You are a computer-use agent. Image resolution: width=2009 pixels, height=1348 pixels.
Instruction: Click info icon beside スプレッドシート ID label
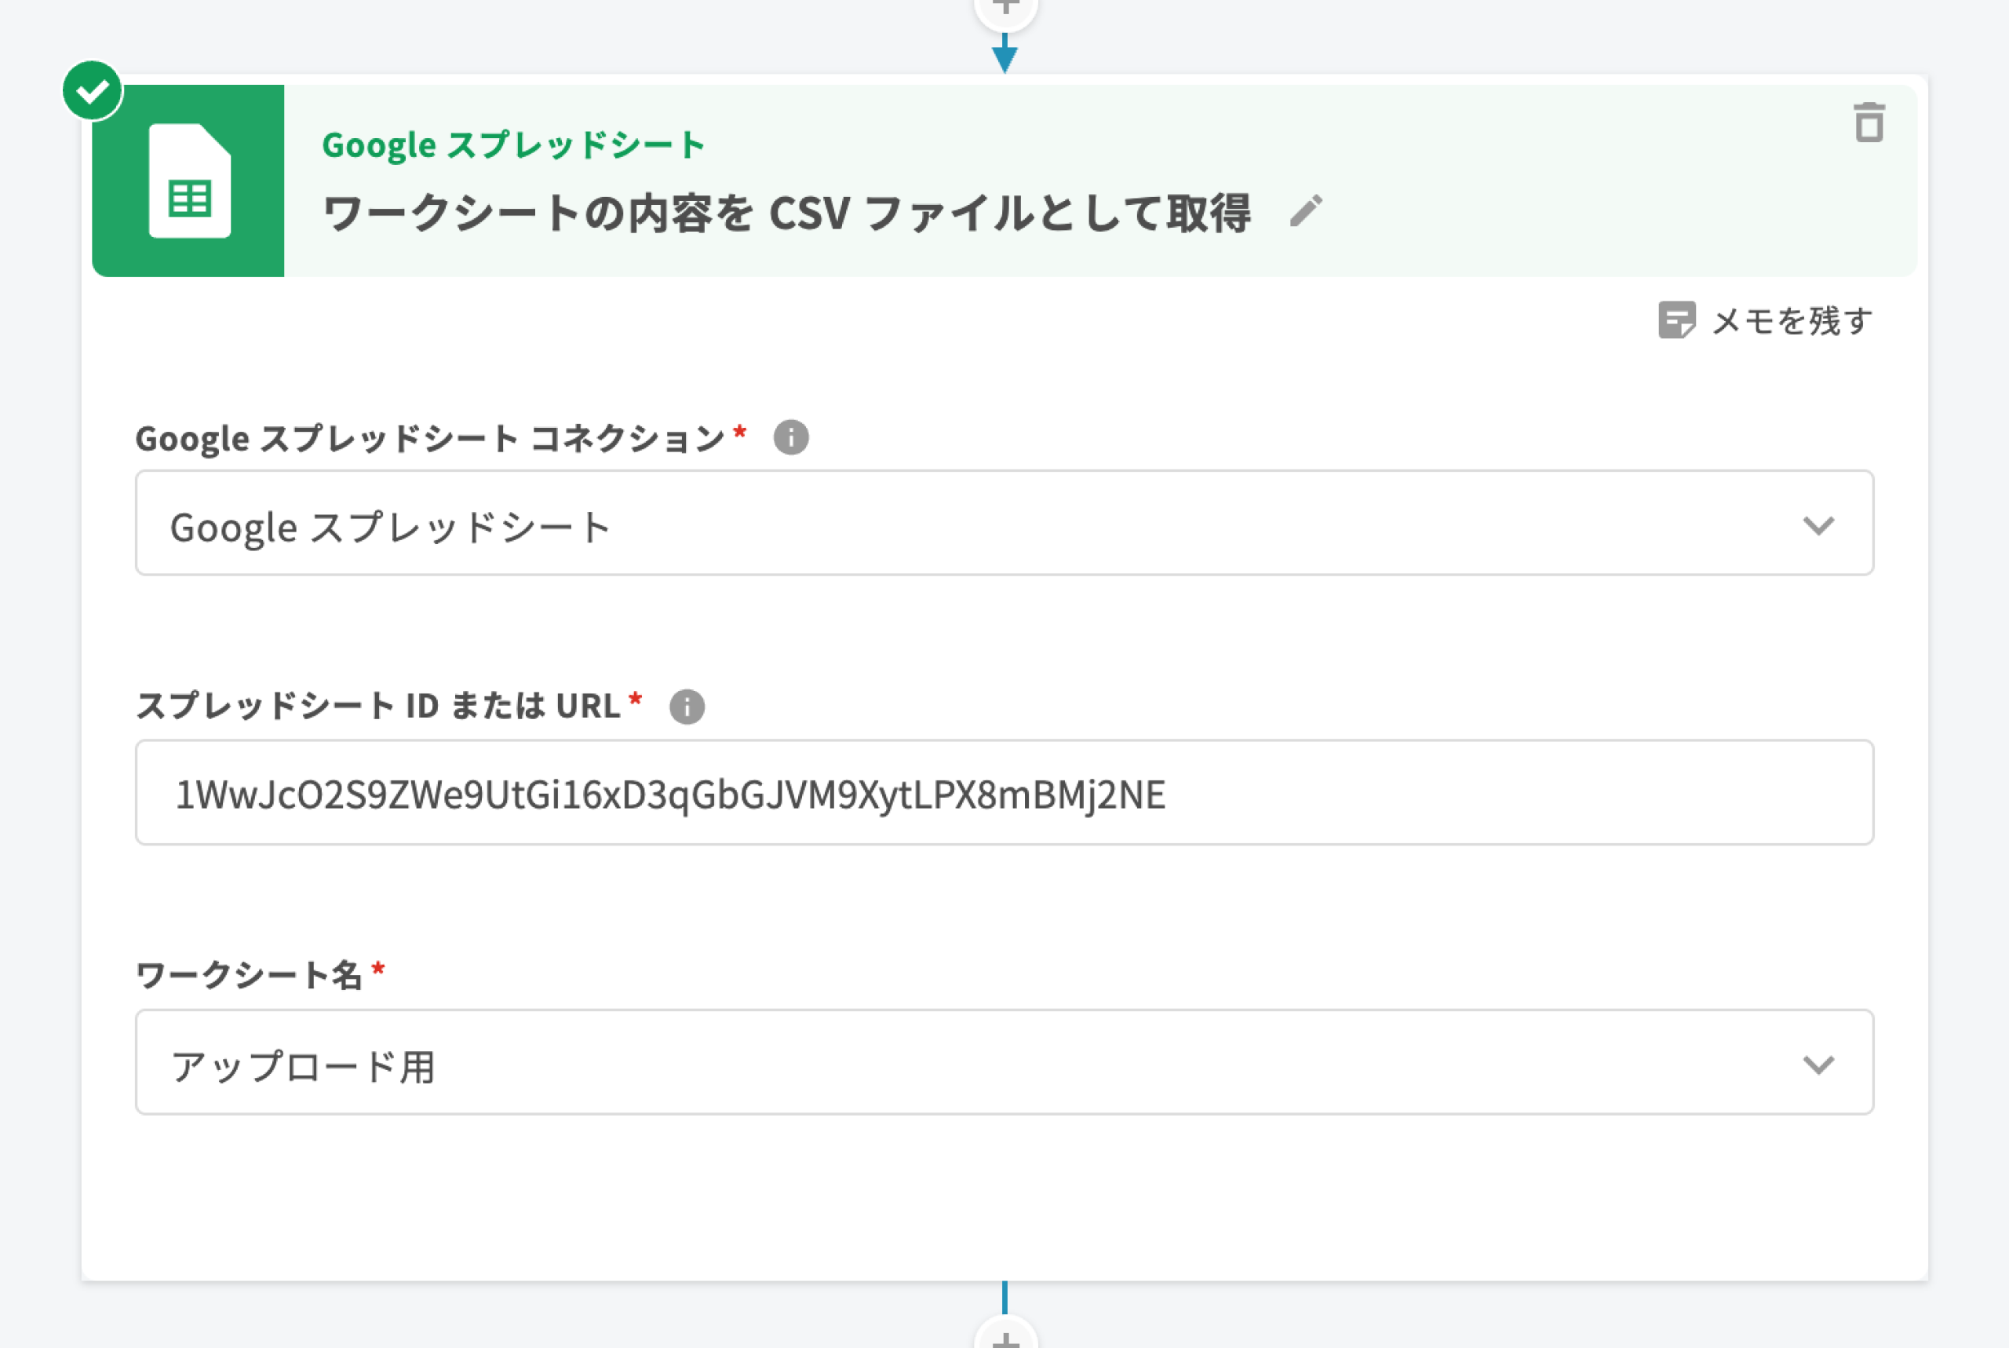tap(687, 707)
